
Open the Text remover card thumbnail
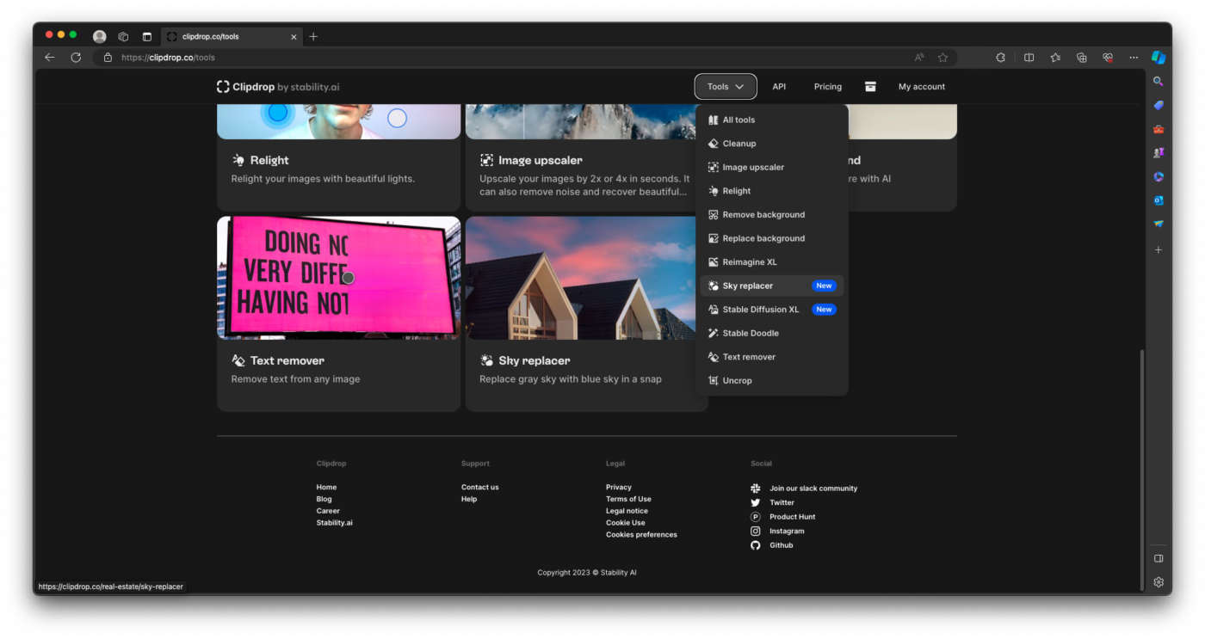tap(338, 277)
